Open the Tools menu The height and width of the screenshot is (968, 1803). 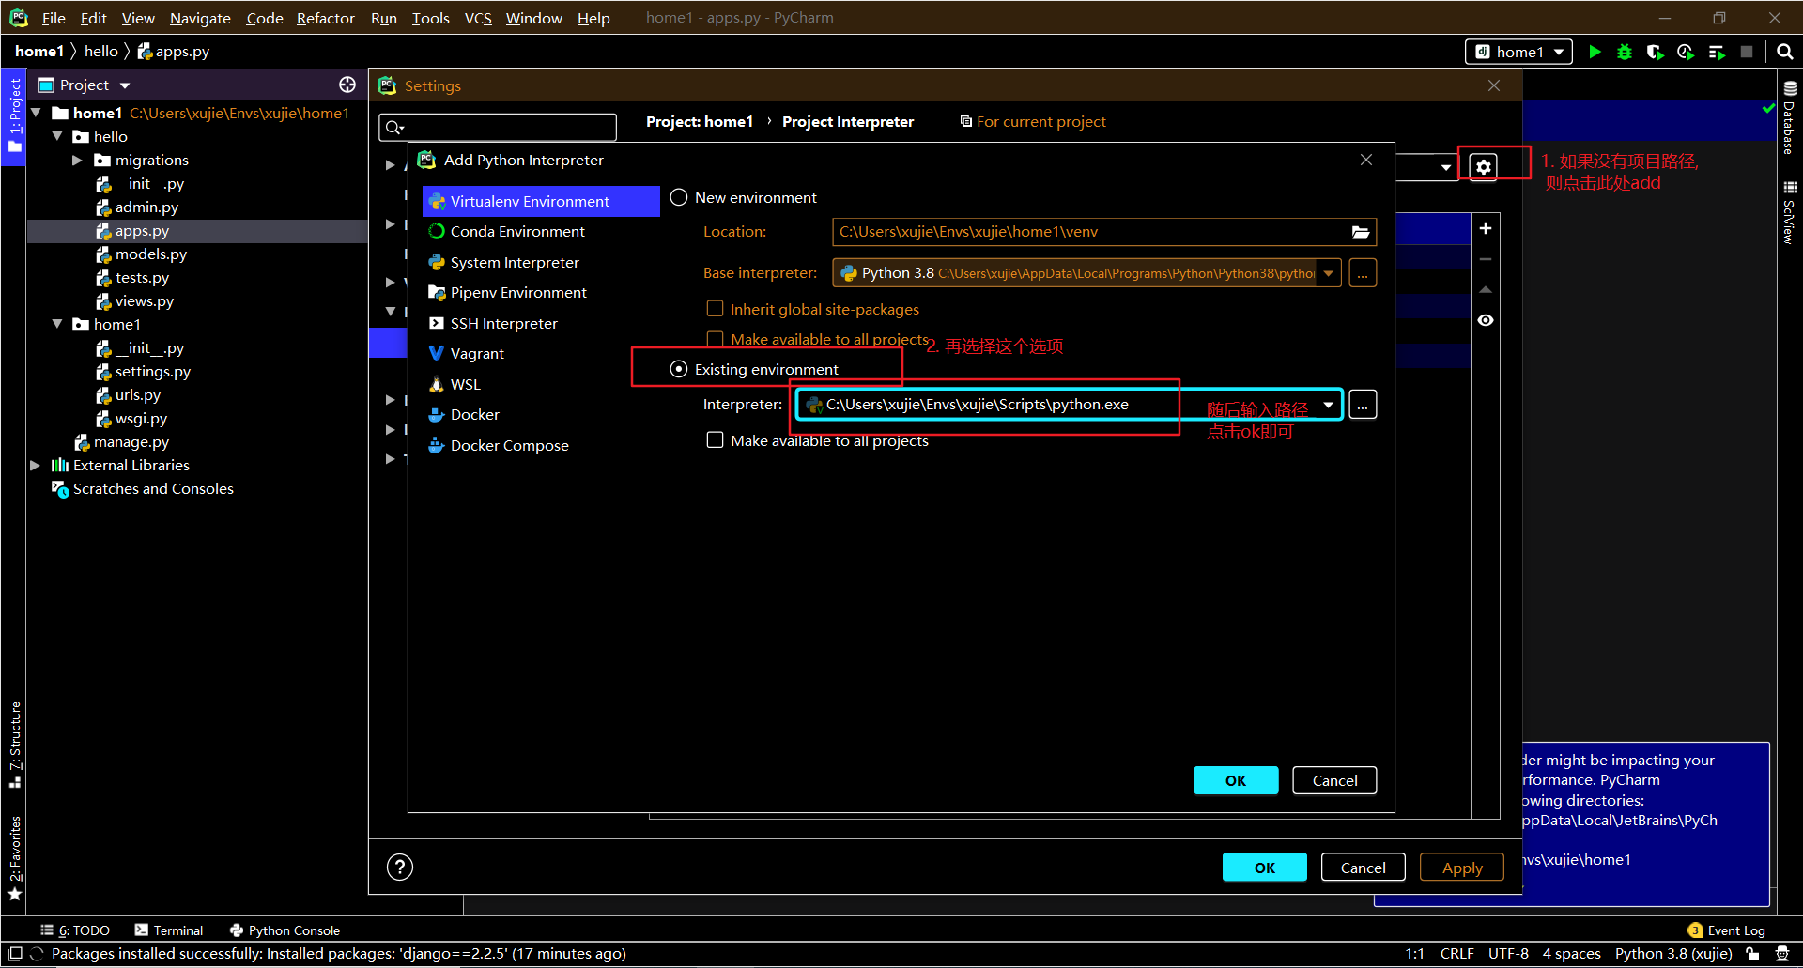pos(430,18)
